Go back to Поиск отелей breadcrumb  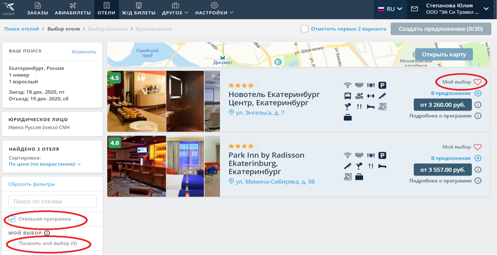tap(22, 29)
